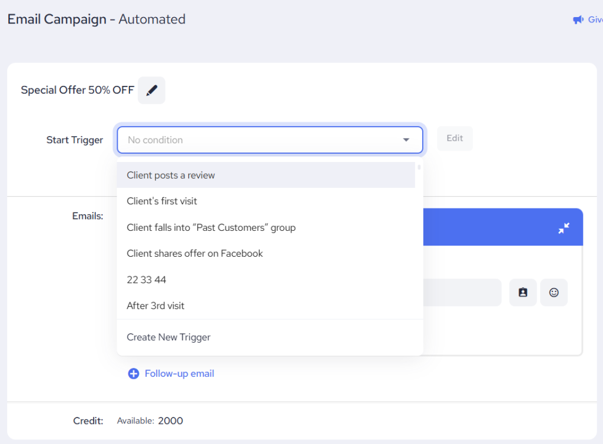Click the "No condition" trigger field
This screenshot has width=603, height=444.
coord(259,140)
